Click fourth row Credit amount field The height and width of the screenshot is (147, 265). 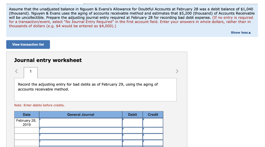153,143
